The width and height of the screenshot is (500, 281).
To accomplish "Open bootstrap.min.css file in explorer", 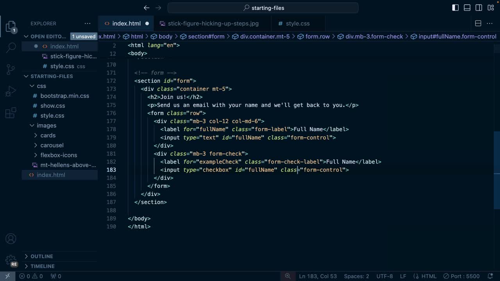I will [x=64, y=96].
